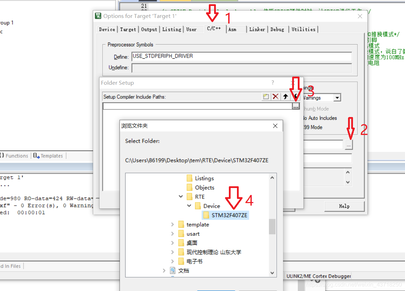Image resolution: width=405 pixels, height=291 pixels.
Task: Open the Linker tab
Action: pyautogui.click(x=257, y=30)
